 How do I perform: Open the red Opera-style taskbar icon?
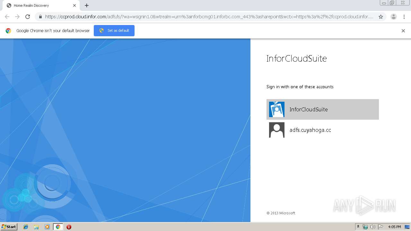pos(69,227)
